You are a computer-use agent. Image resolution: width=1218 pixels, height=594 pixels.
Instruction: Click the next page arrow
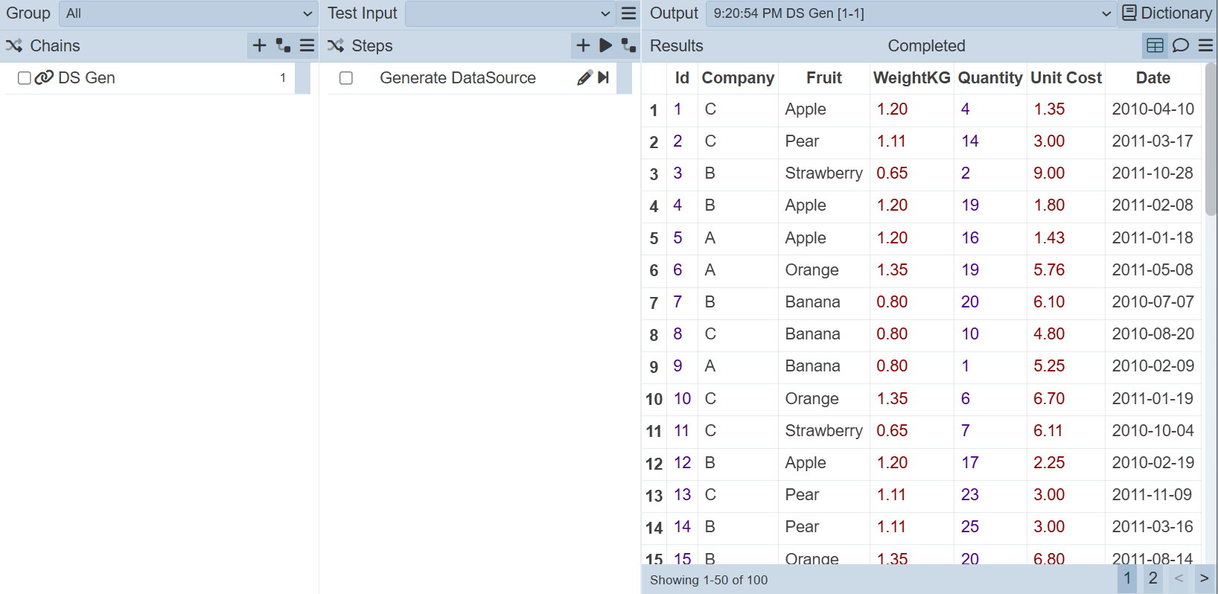pos(1204,578)
